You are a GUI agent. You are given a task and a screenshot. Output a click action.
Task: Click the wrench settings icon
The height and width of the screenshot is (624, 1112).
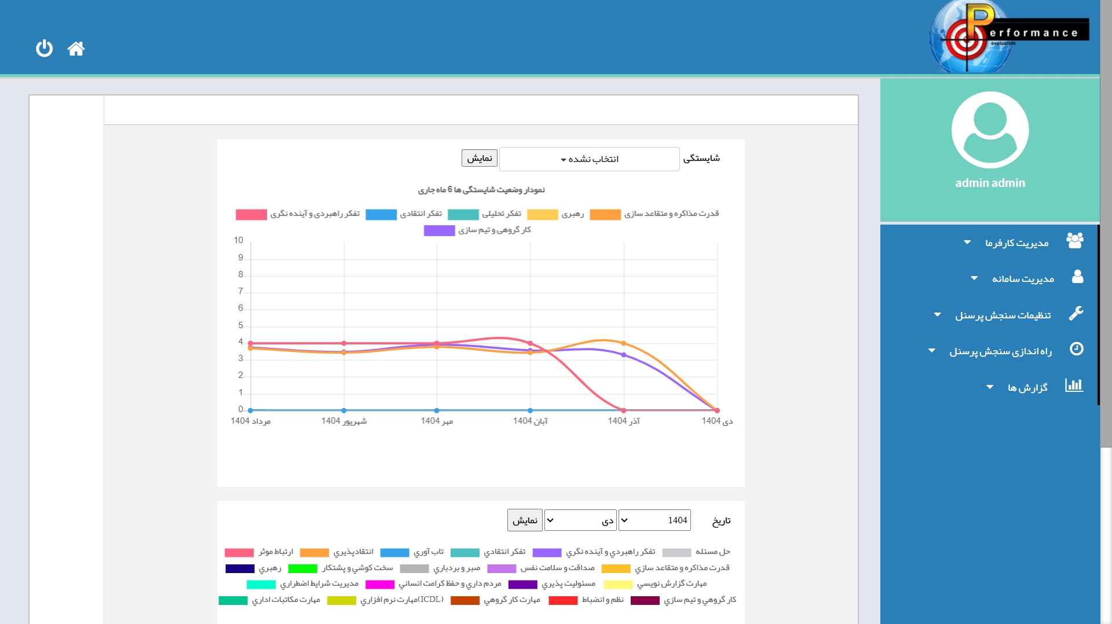click(1076, 314)
